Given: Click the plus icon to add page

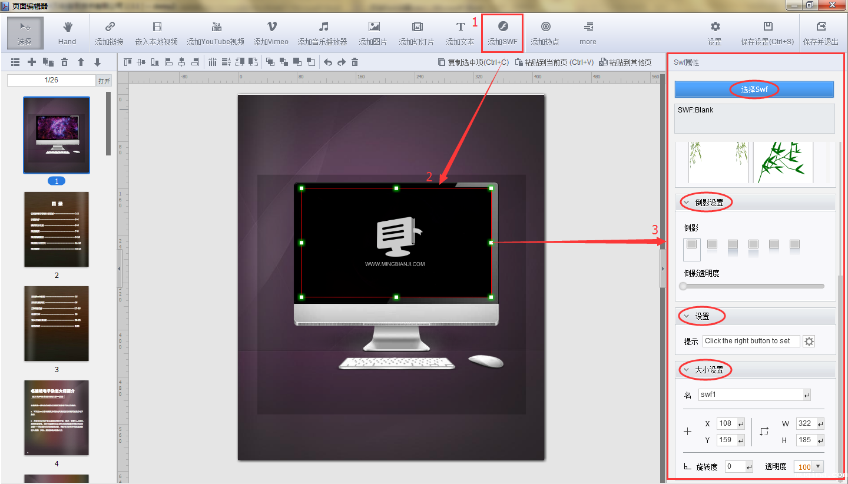Looking at the screenshot, I should (32, 62).
